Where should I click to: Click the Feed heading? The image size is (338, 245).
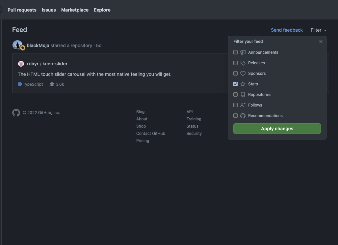click(19, 30)
